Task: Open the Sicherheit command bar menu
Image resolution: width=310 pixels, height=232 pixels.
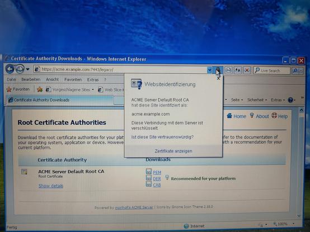Action: click(257, 100)
